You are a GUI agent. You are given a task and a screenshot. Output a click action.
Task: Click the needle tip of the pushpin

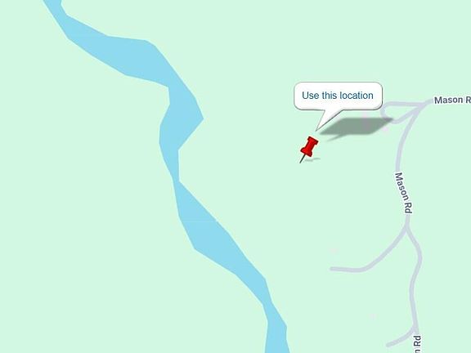pyautogui.click(x=301, y=162)
